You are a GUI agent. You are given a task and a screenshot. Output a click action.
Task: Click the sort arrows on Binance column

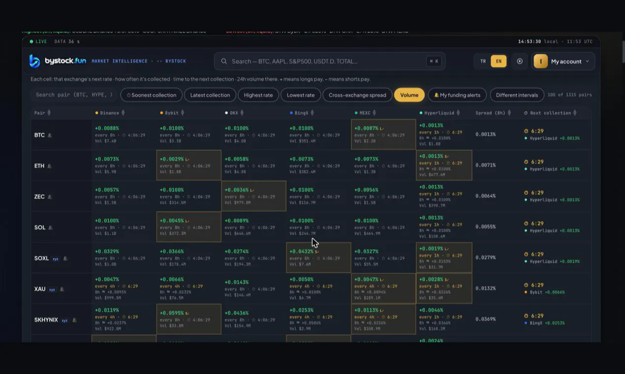point(123,113)
